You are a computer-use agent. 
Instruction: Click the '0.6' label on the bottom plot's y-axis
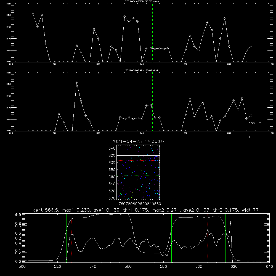pos(18,233)
